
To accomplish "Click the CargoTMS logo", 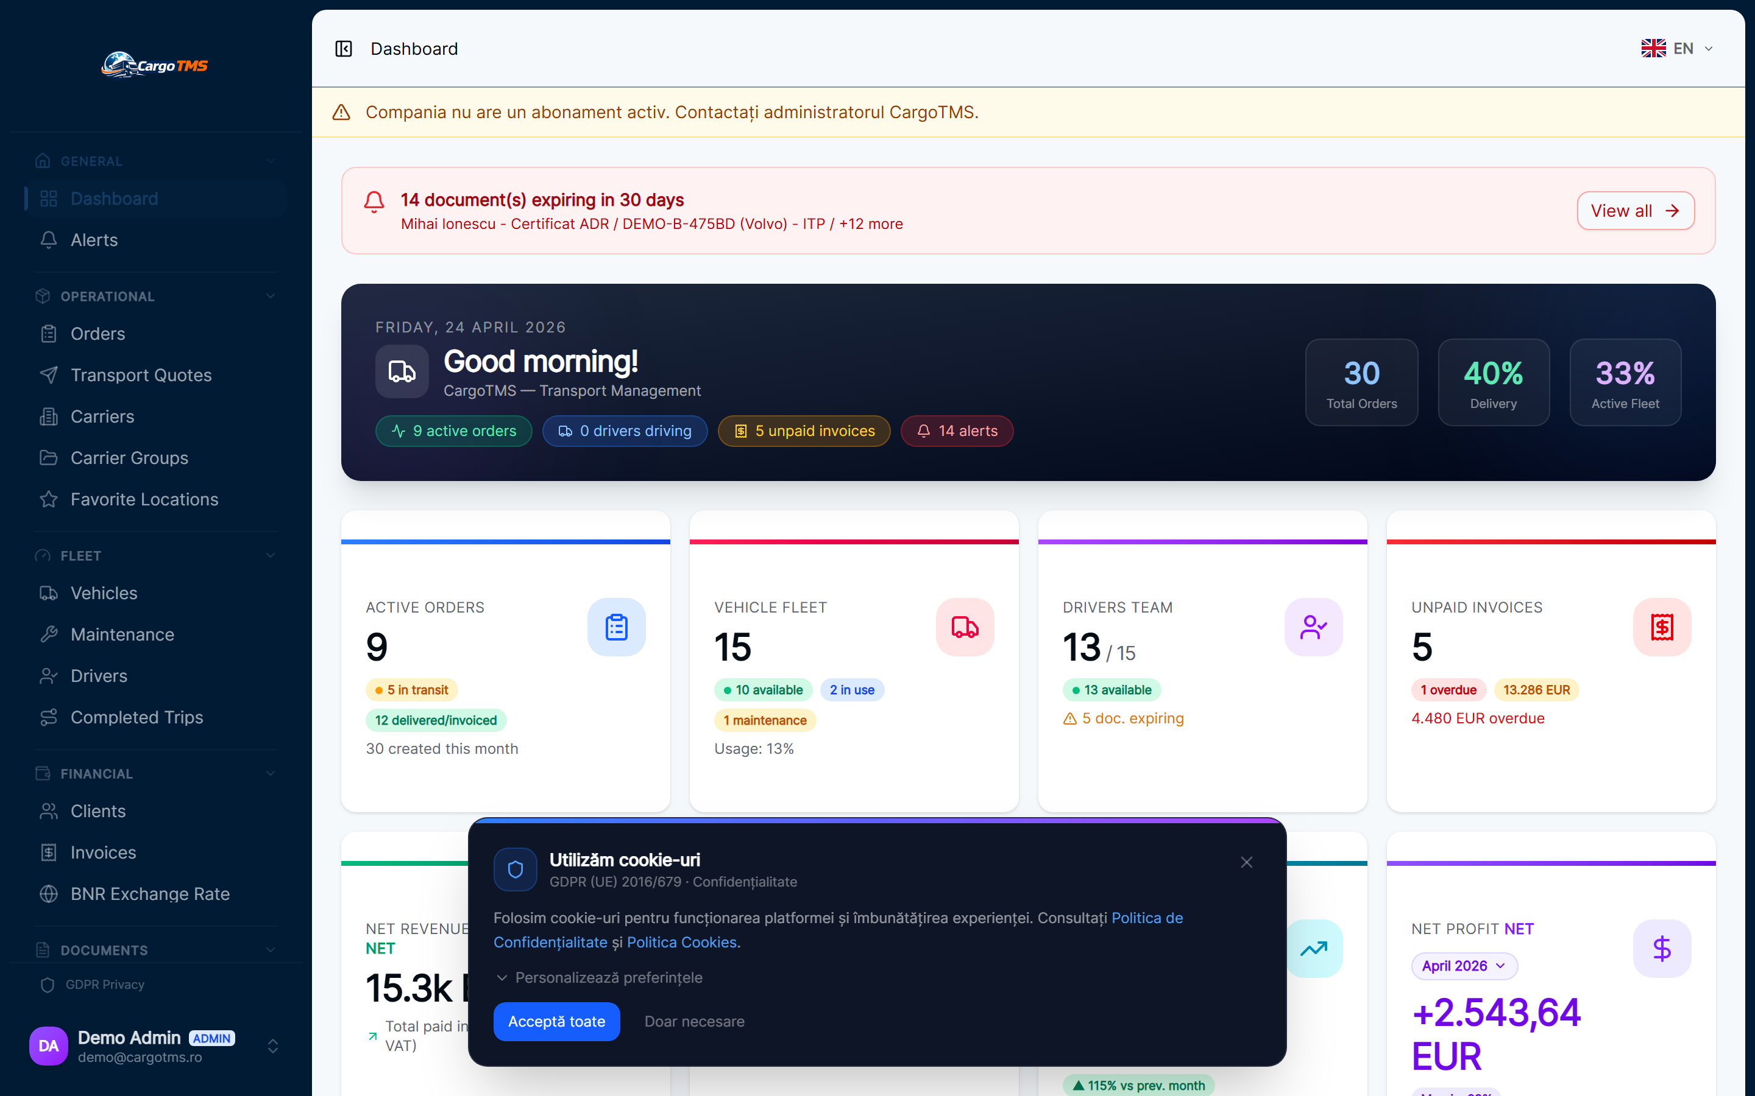I will (154, 65).
